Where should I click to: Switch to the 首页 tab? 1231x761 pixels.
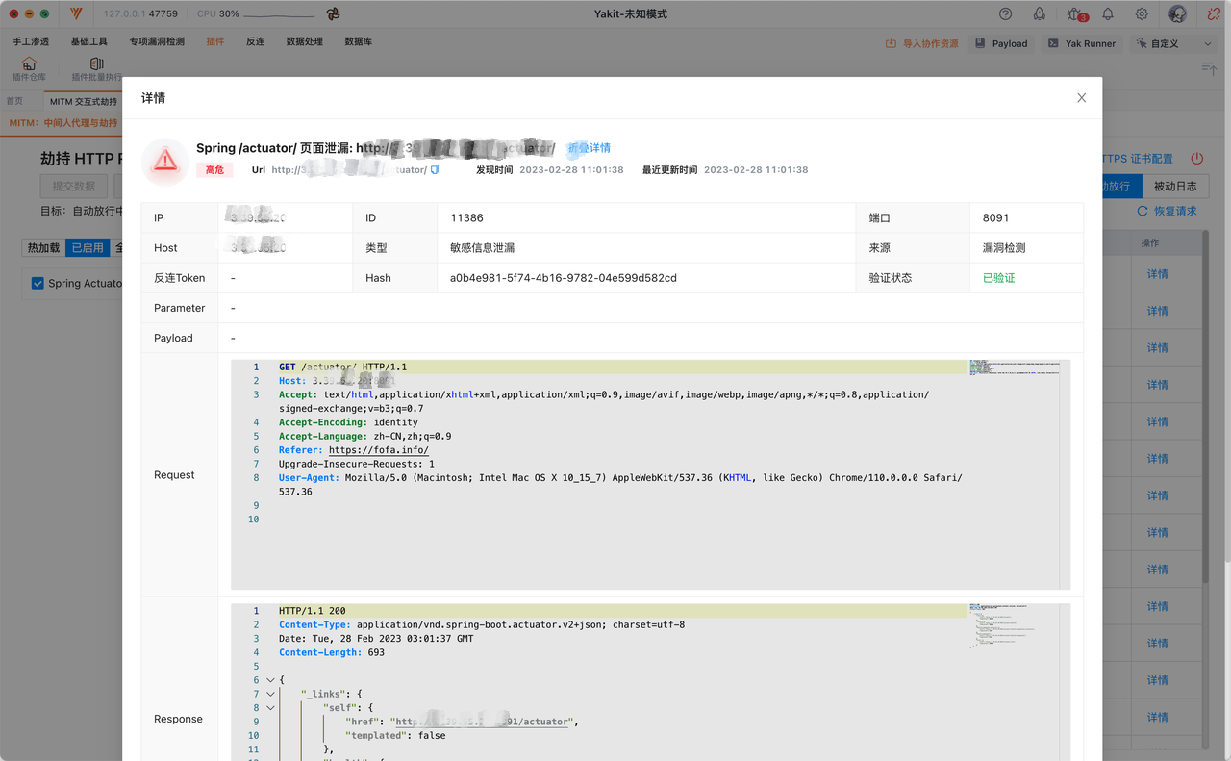(x=14, y=101)
